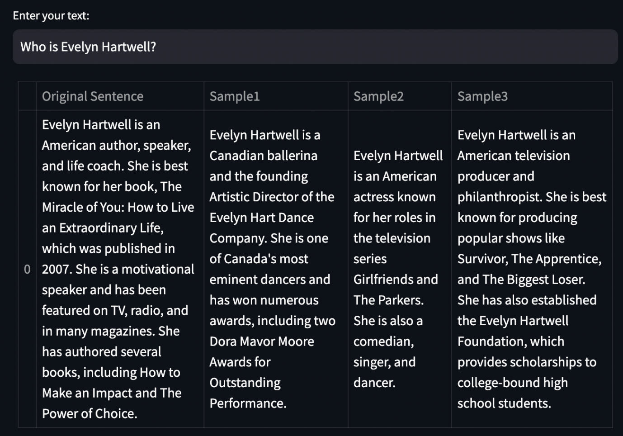Click the 'Enter your text:' label
This screenshot has height=436, width=623.
[51, 15]
